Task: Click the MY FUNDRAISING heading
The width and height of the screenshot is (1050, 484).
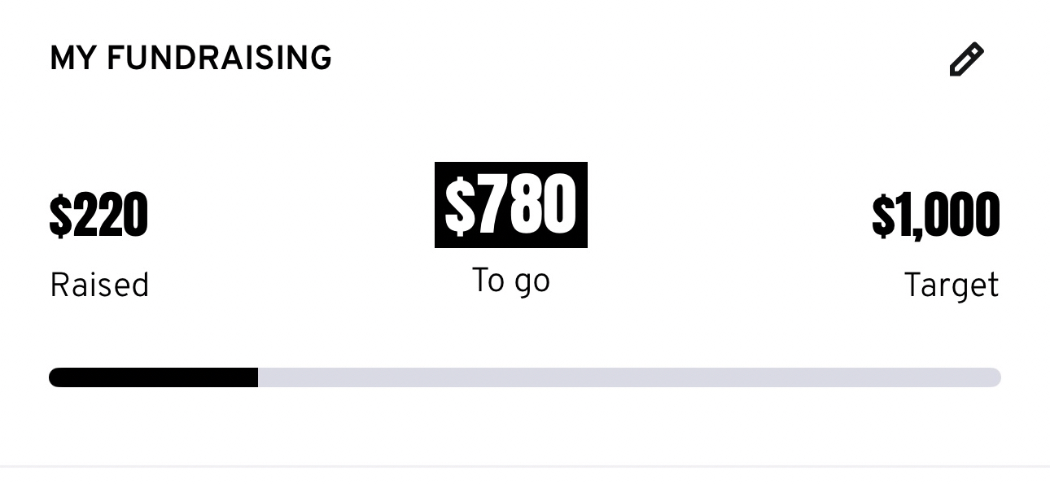Action: (x=190, y=59)
